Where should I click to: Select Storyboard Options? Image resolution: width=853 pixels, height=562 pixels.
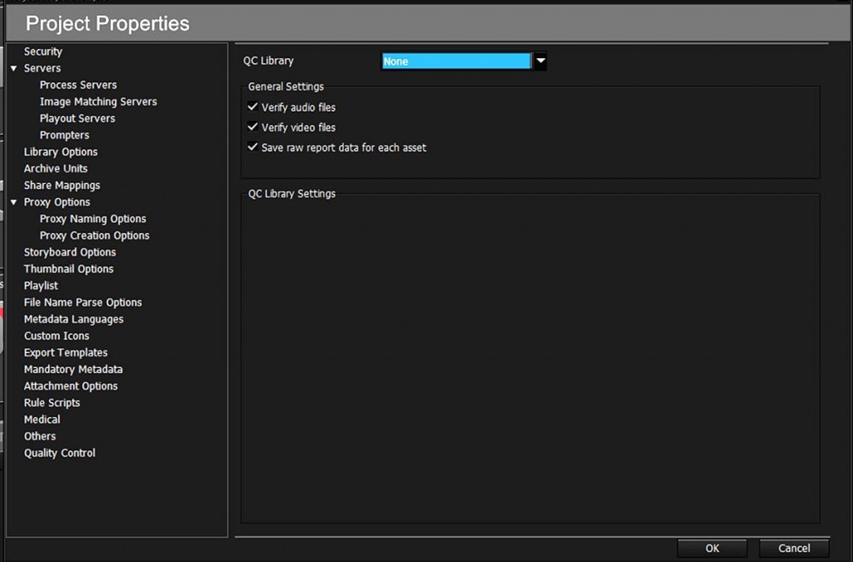point(70,252)
